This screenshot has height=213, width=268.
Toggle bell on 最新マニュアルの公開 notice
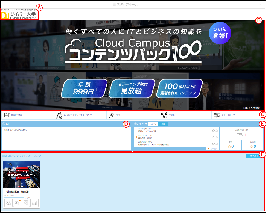click(x=217, y=131)
